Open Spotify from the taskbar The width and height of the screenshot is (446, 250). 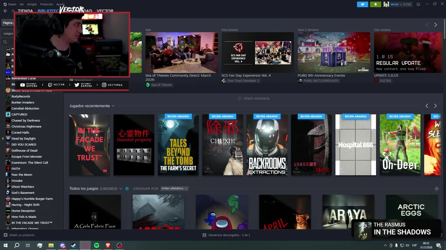pyautogui.click(x=97, y=245)
